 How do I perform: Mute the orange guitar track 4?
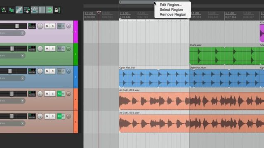pos(47,94)
